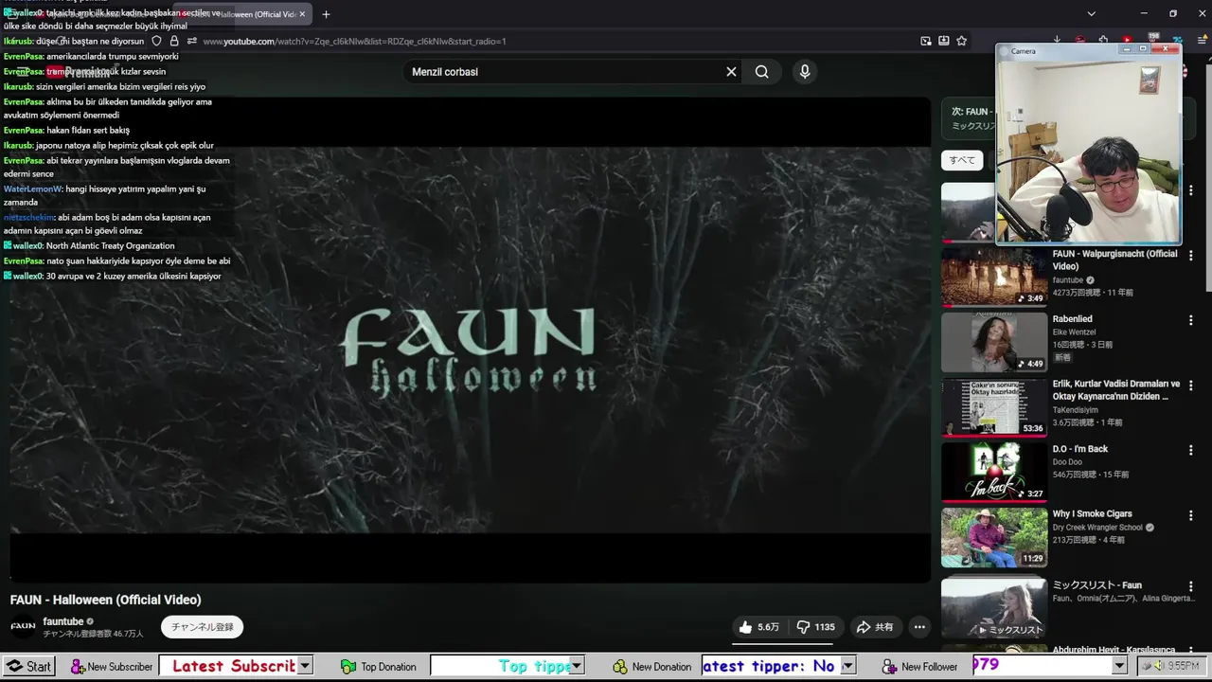
Task: Open options for Erlik Kurtlar Vadisi video
Action: (x=1191, y=386)
